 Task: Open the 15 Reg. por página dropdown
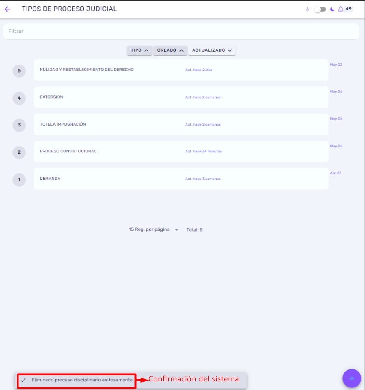pos(154,229)
